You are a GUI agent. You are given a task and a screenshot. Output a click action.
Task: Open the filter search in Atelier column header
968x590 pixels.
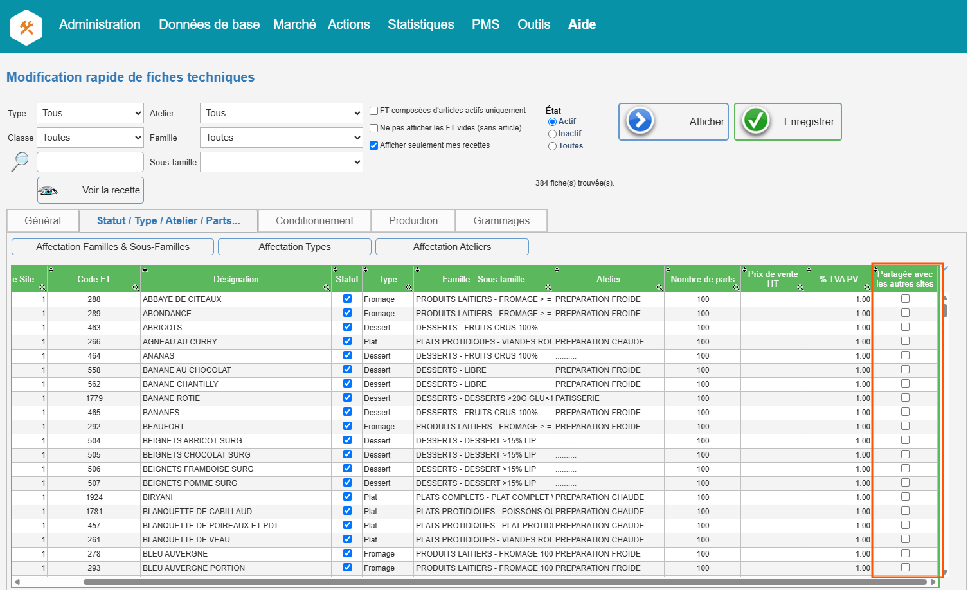[x=659, y=287]
